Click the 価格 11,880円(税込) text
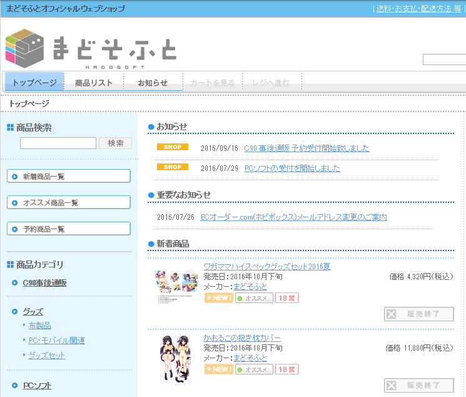Viewport: 466px width, 397px height. click(x=419, y=348)
